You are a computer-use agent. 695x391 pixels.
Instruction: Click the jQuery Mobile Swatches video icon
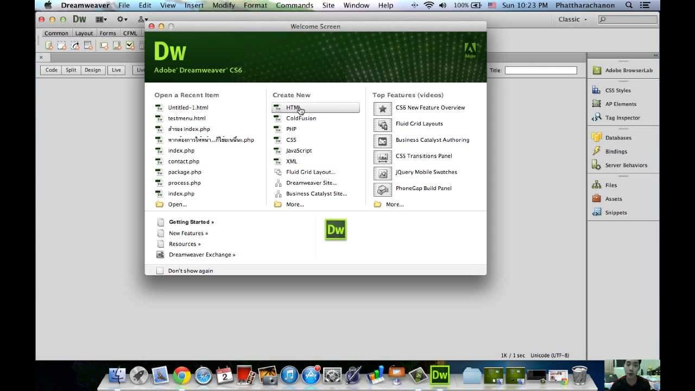383,174
